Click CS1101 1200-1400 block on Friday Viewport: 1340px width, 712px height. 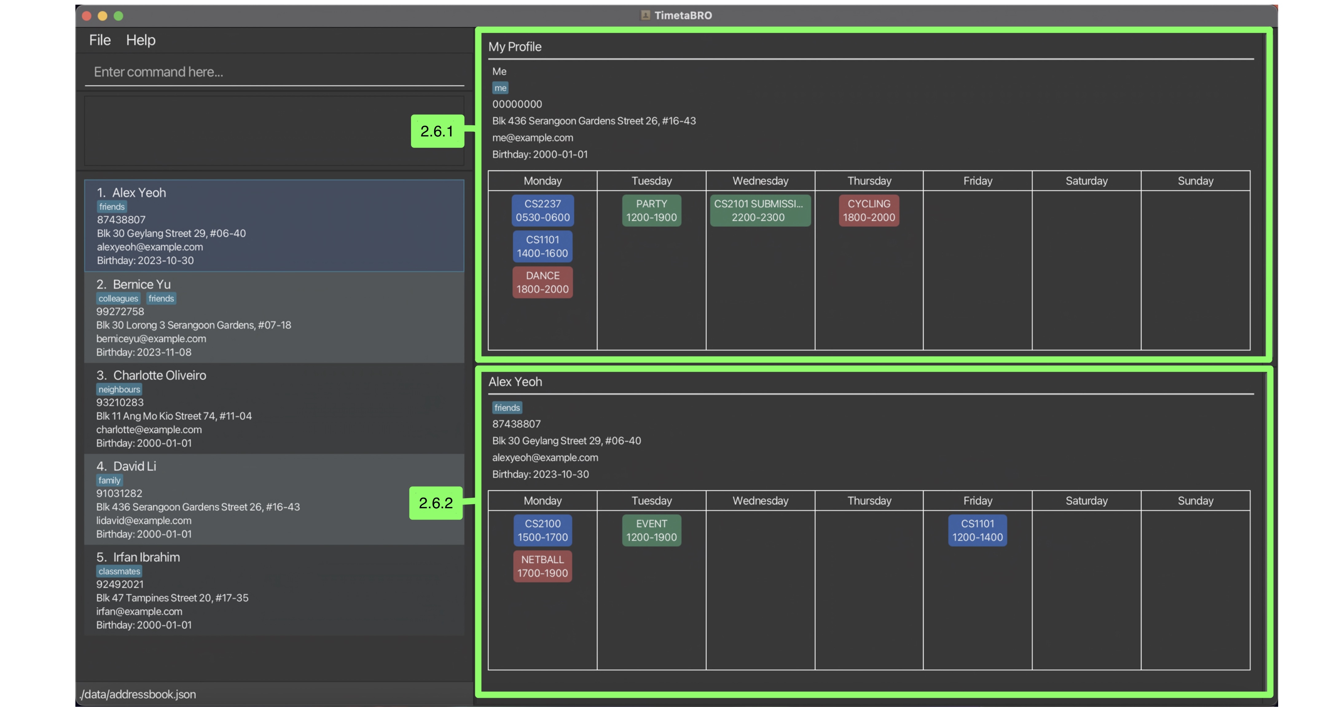click(978, 530)
